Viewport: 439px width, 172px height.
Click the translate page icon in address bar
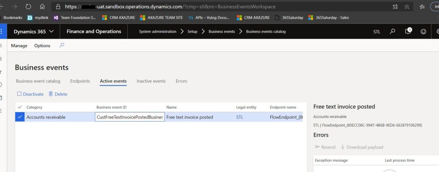(395, 7)
